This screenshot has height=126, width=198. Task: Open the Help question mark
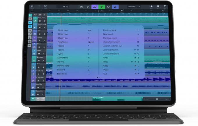[x=165, y=7]
